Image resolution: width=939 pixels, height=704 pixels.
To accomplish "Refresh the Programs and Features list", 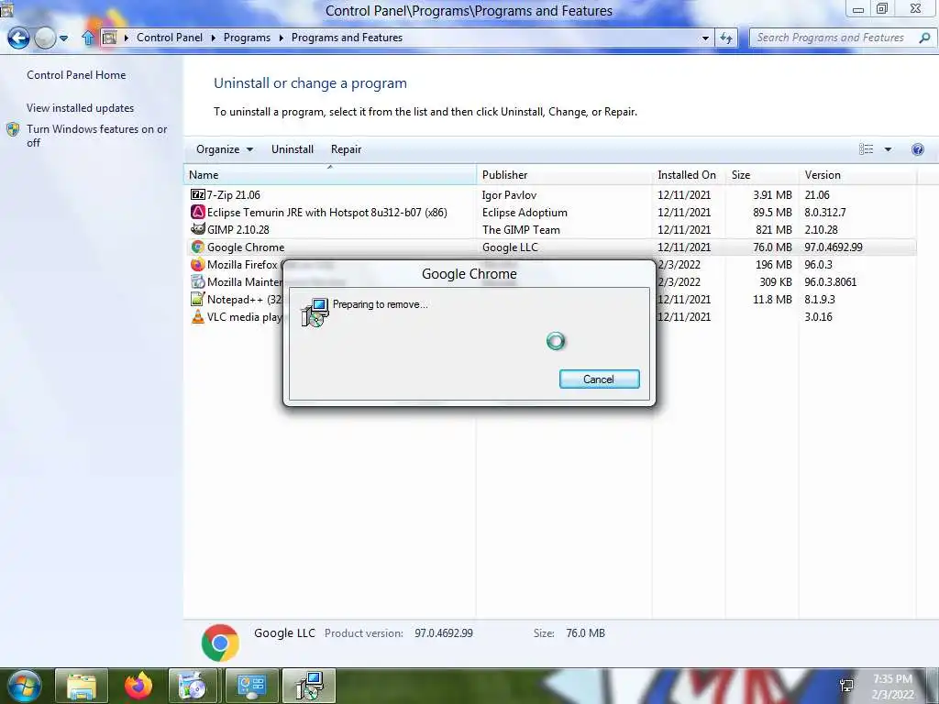I will (726, 38).
